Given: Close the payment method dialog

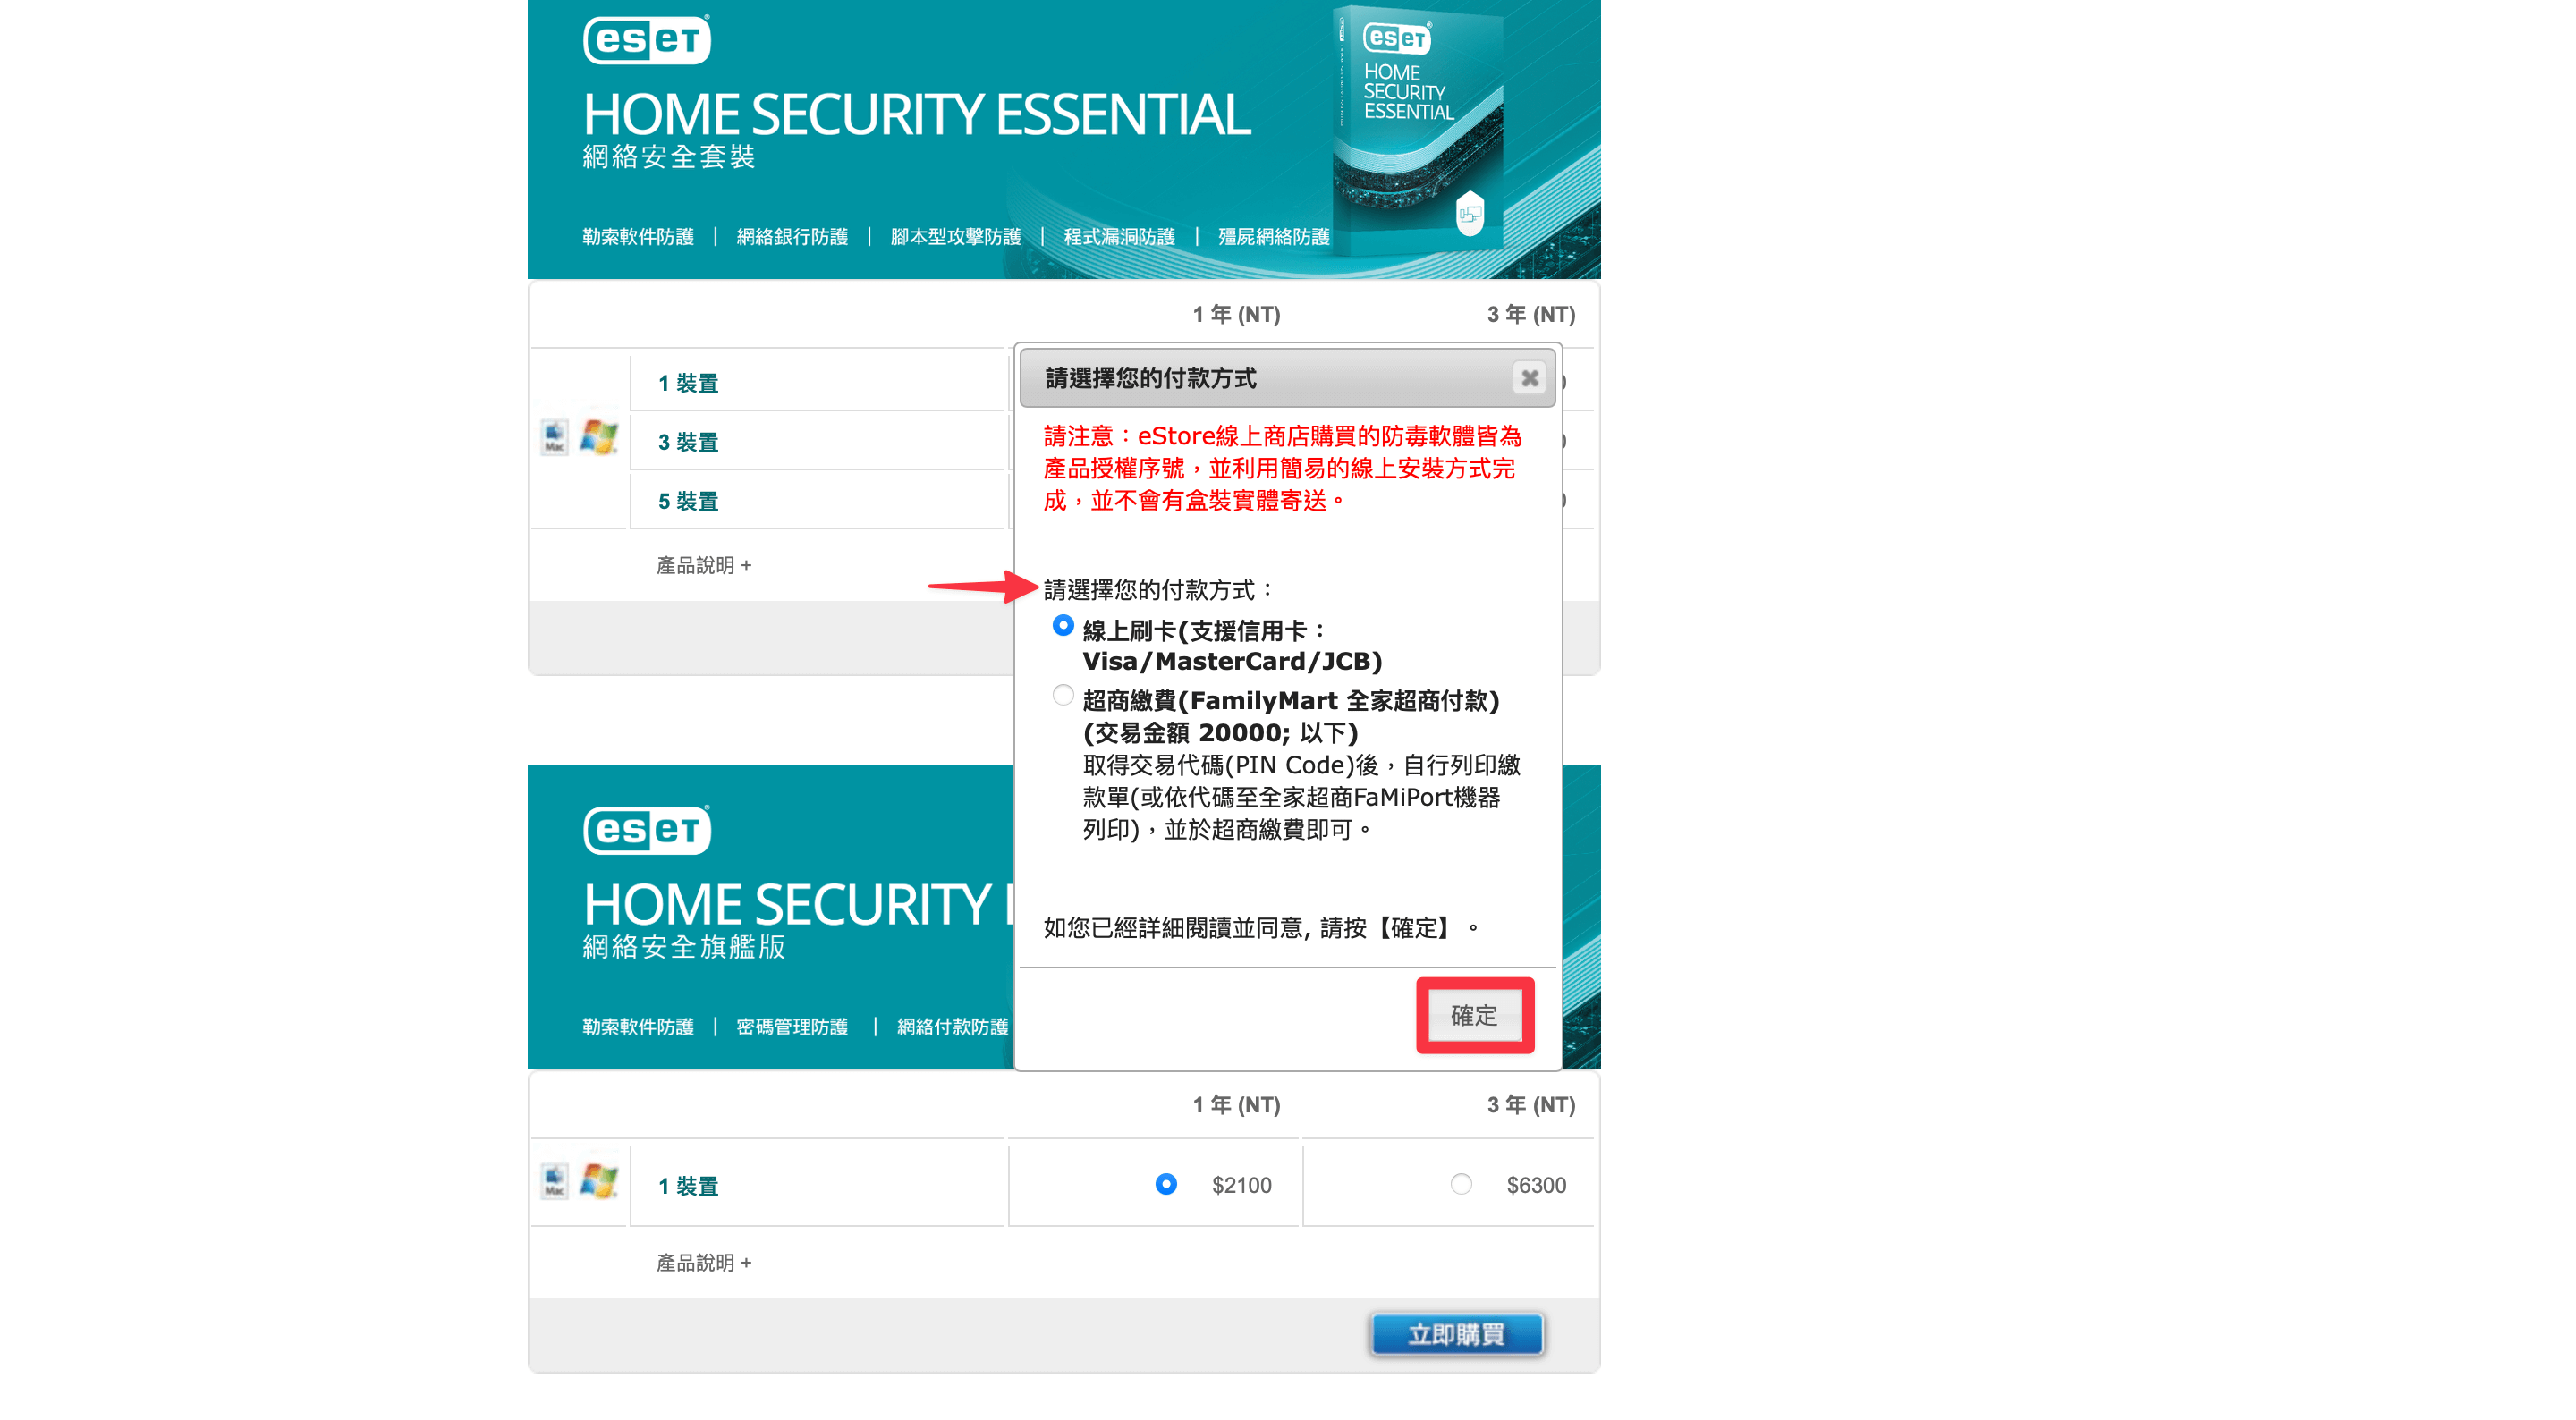Looking at the screenshot, I should (x=1529, y=378).
